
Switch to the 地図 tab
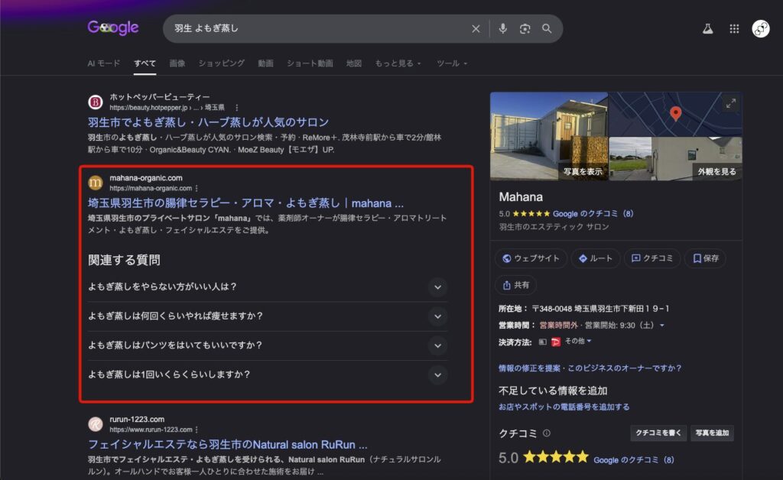354,63
